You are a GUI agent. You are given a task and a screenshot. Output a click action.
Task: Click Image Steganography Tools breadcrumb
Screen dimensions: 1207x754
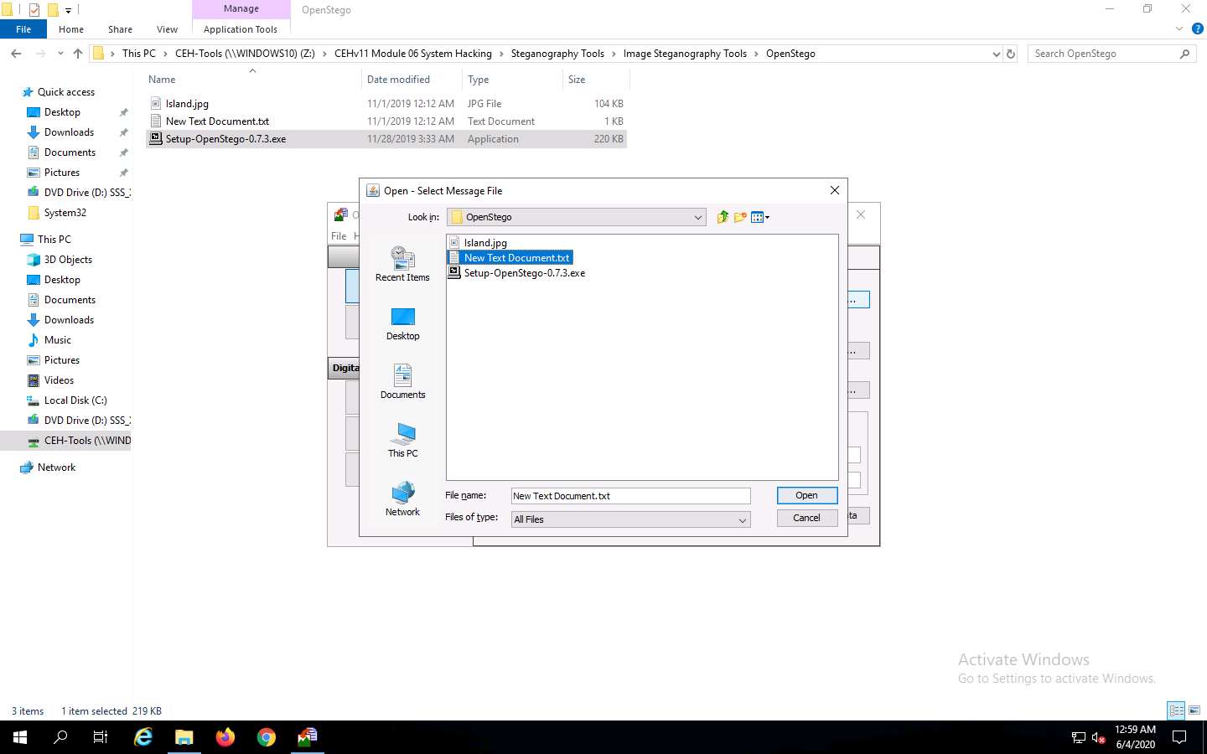click(x=685, y=54)
